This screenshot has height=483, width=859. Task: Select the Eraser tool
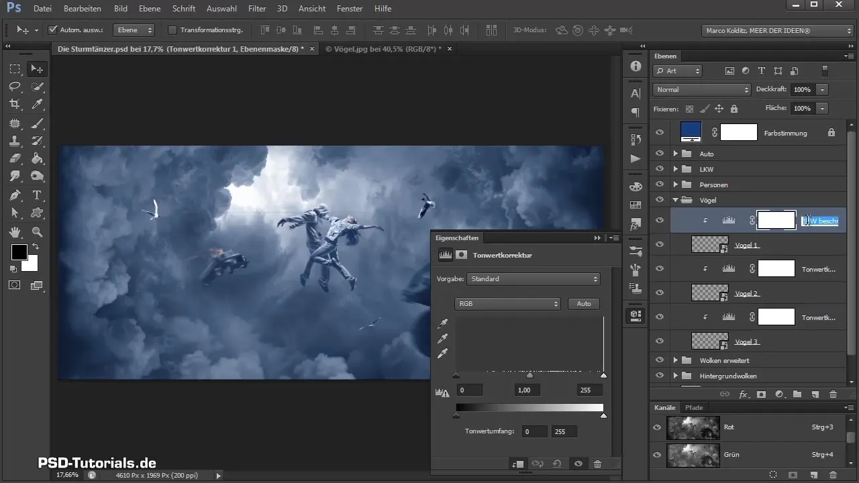(x=15, y=159)
